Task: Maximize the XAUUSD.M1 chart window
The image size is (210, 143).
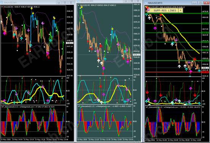Action: (x=65, y=2)
